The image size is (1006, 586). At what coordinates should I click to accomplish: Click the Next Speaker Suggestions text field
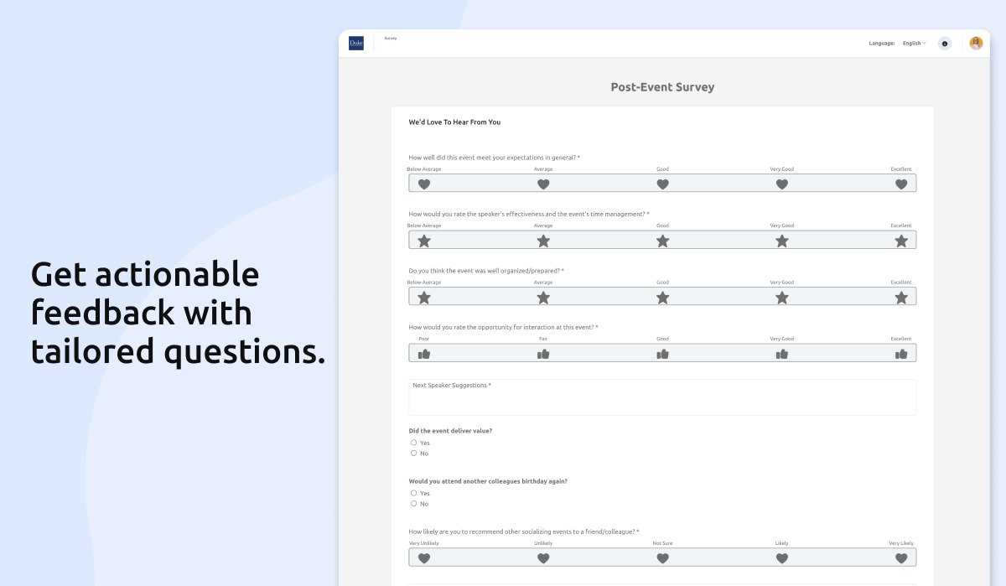point(662,397)
